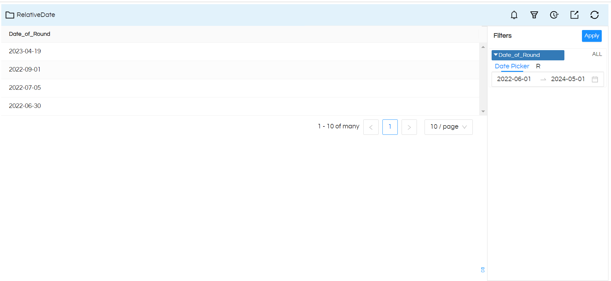Edit the end date 2024-05-01
This screenshot has width=611, height=281.
(568, 79)
